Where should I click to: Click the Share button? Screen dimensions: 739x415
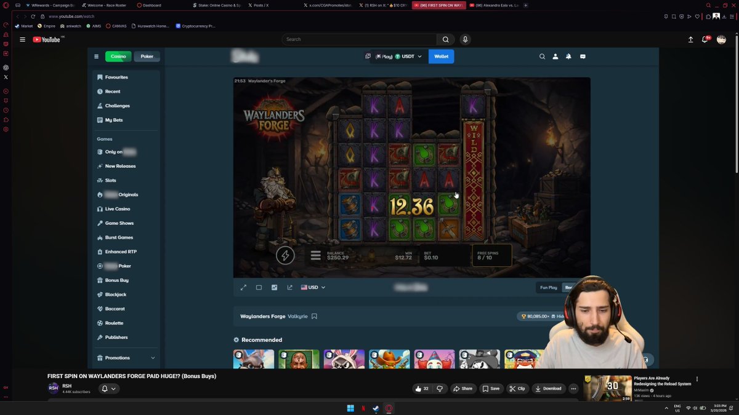click(x=462, y=389)
